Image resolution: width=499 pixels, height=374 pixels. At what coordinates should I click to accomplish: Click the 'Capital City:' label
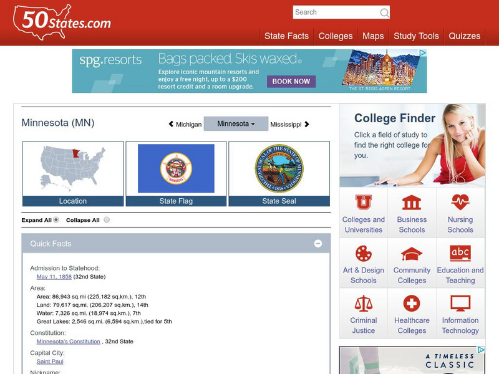pos(47,353)
